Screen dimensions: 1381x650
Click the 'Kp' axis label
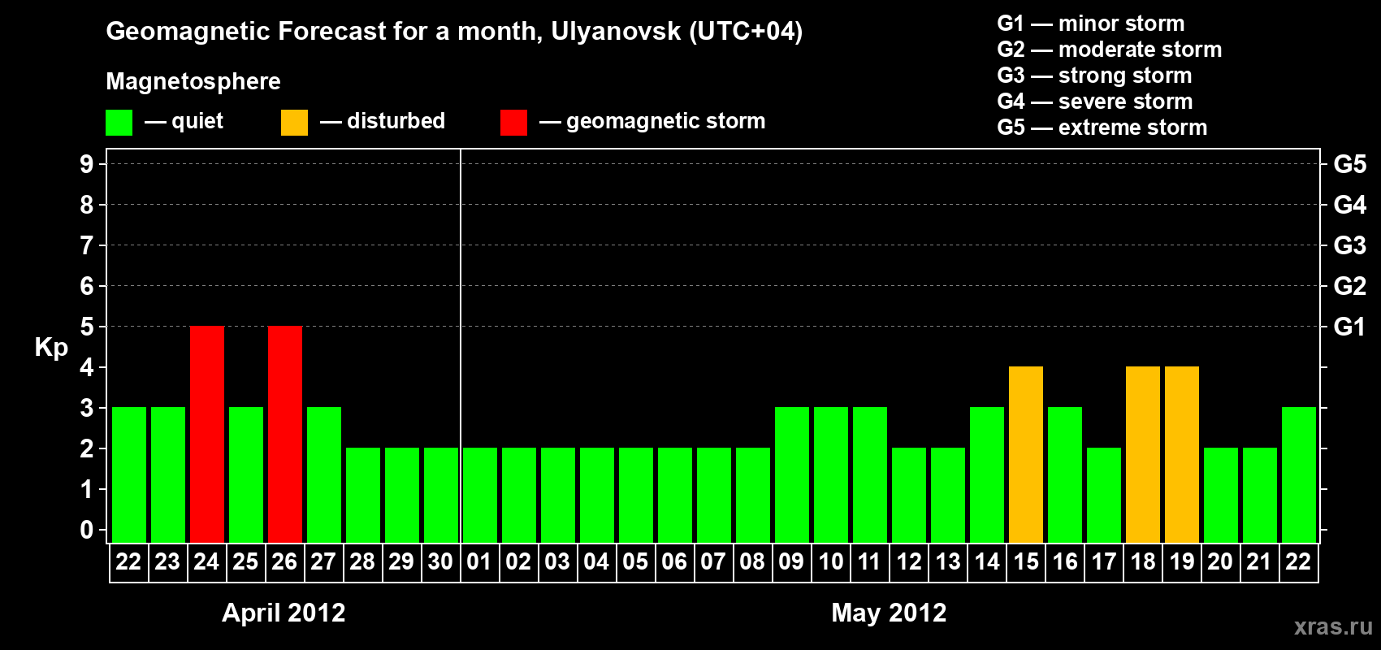pos(51,348)
